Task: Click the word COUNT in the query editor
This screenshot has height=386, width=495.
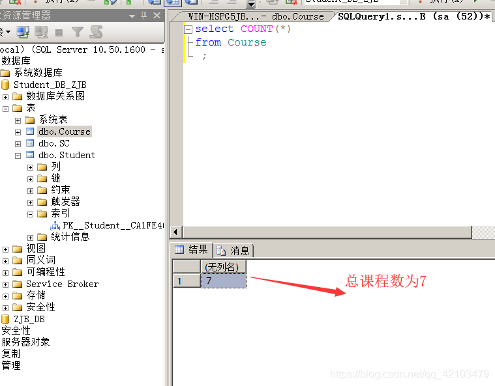Action: 257,29
